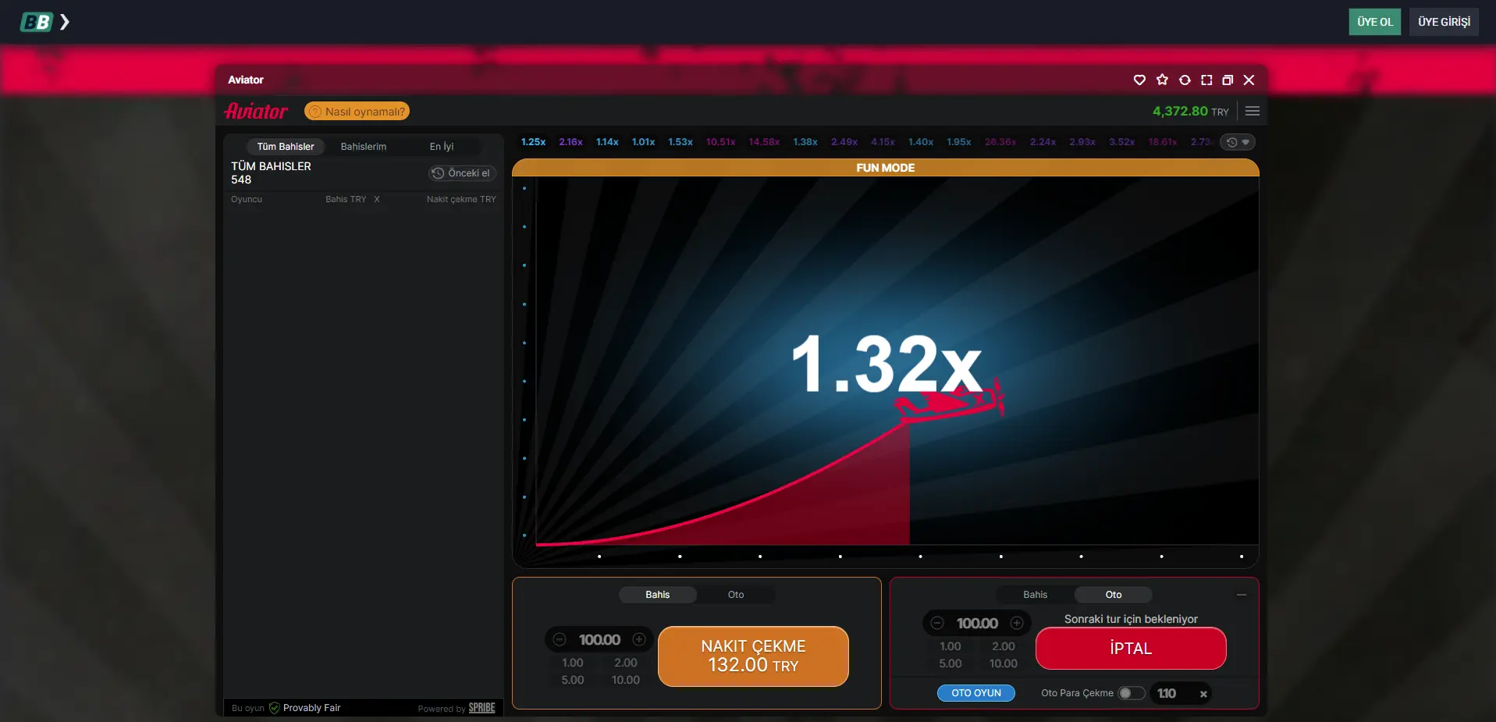The image size is (1496, 722).
Task: Click the 1.38x multiplier in history
Action: 805,142
